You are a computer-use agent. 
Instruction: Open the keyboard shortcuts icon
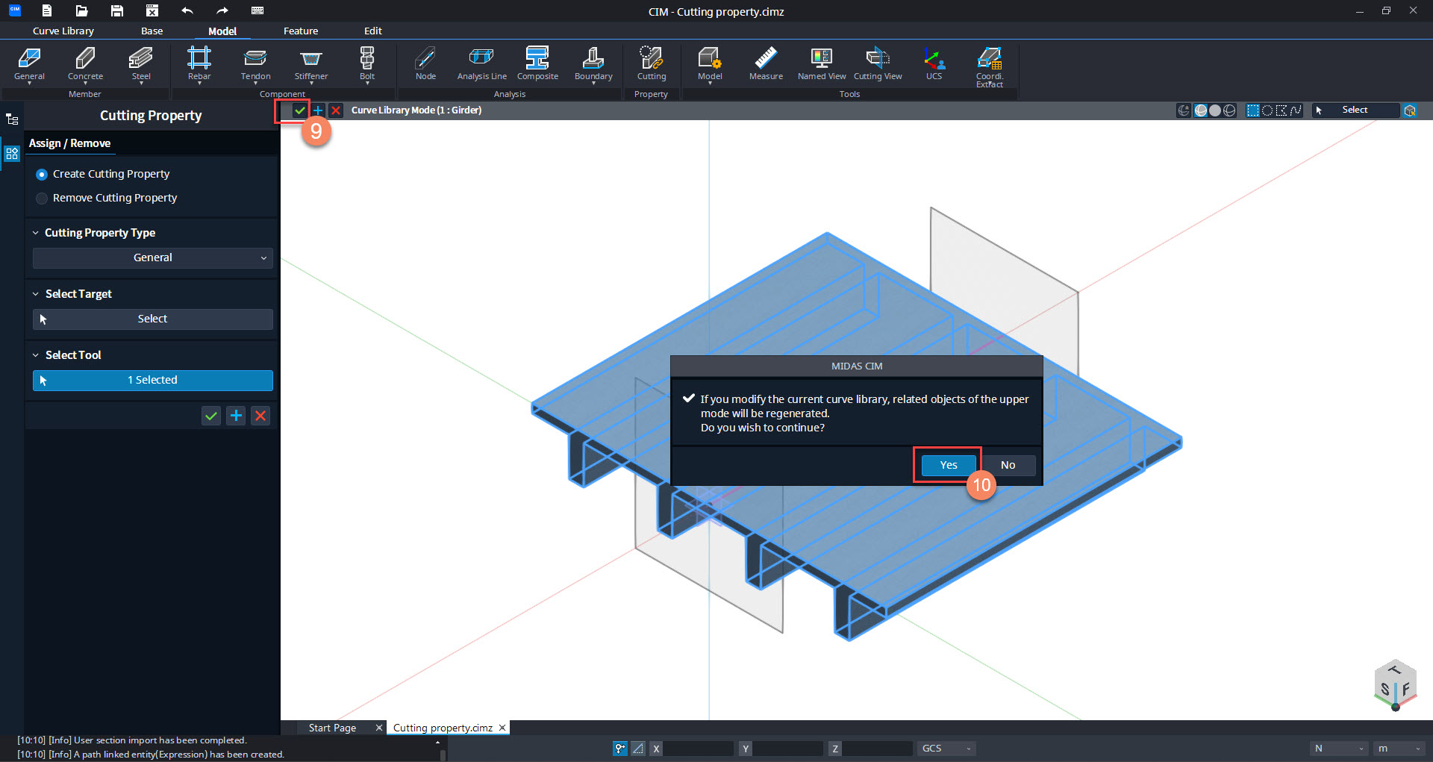pos(257,10)
